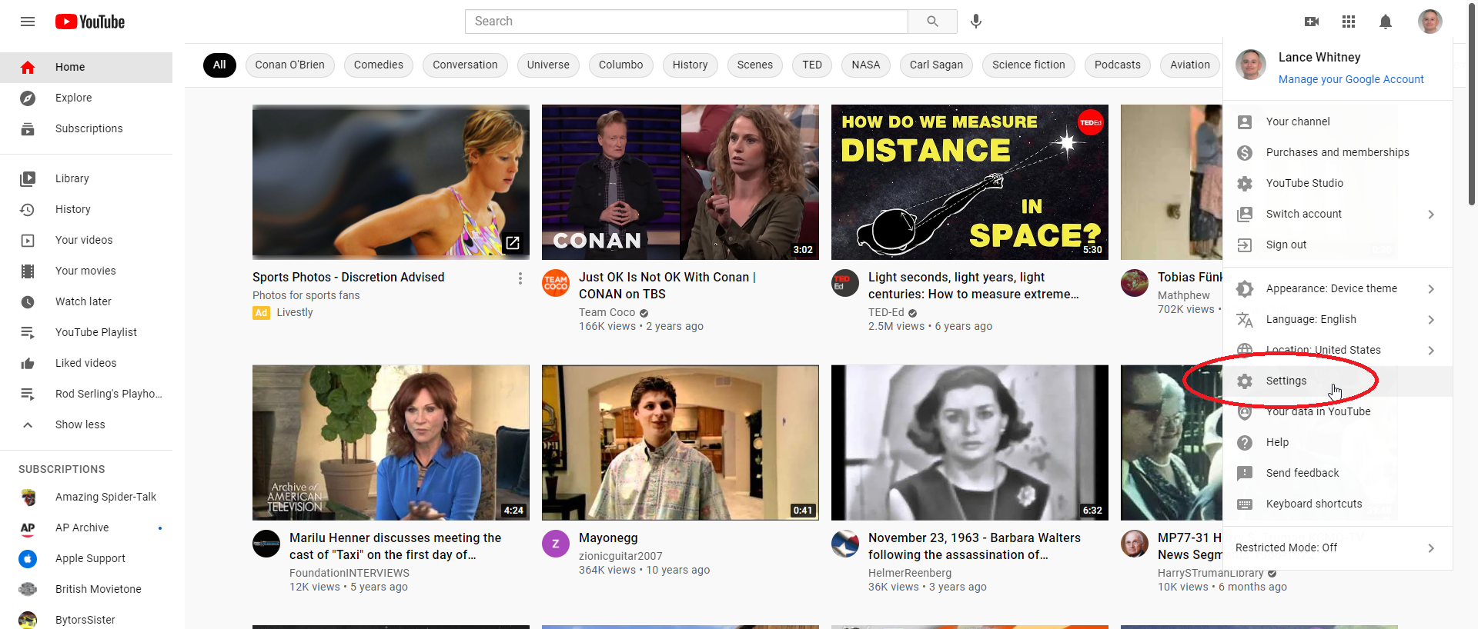
Task: Expand Language: English submenu
Action: [x=1338, y=319]
